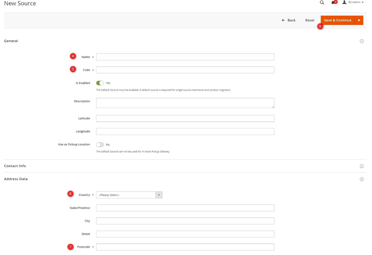Collapse the Address Data section chevron

362,179
